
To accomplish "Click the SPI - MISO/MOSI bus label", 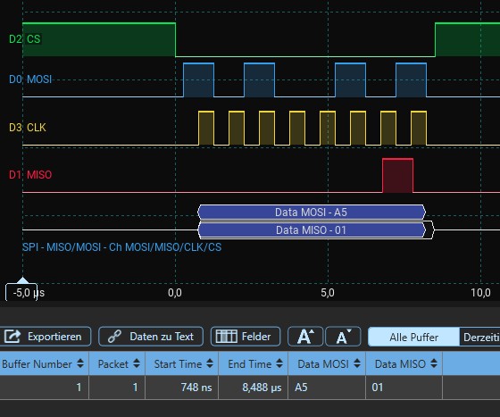I will pyautogui.click(x=121, y=247).
